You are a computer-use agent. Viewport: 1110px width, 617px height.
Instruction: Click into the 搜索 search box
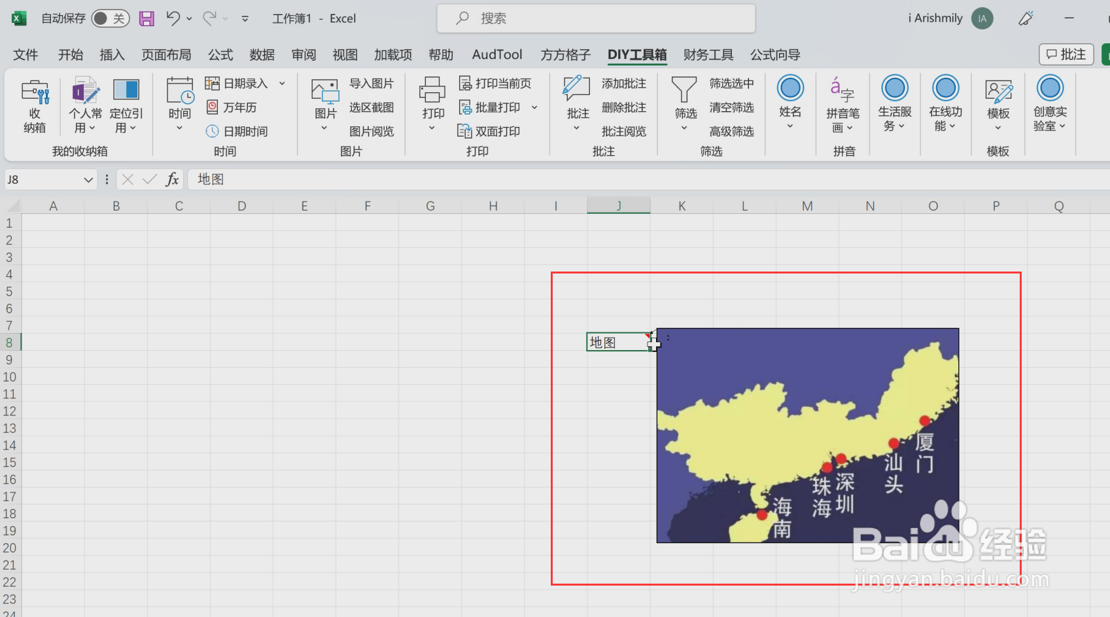pos(596,18)
